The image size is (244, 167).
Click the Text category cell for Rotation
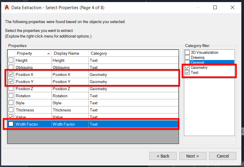click(133, 96)
